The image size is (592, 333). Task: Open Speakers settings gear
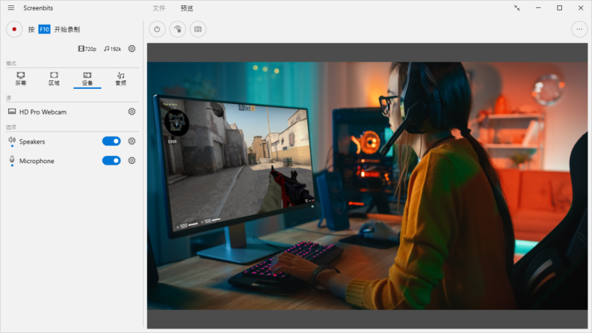pyautogui.click(x=132, y=141)
